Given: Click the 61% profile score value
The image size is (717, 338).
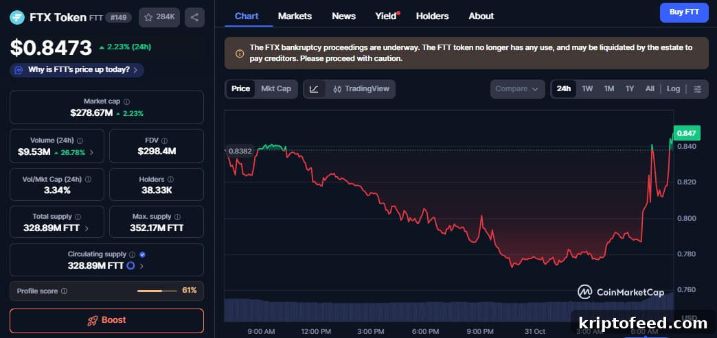Looking at the screenshot, I should 190,291.
